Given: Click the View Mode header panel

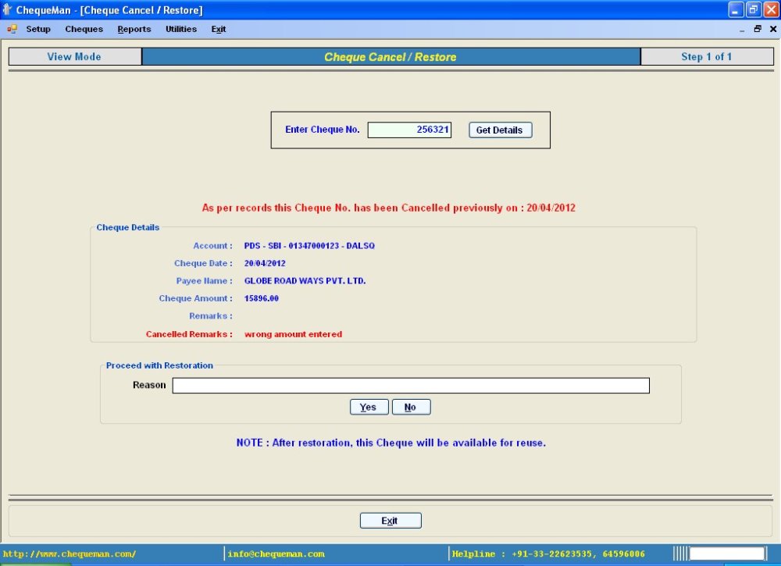Looking at the screenshot, I should (74, 56).
